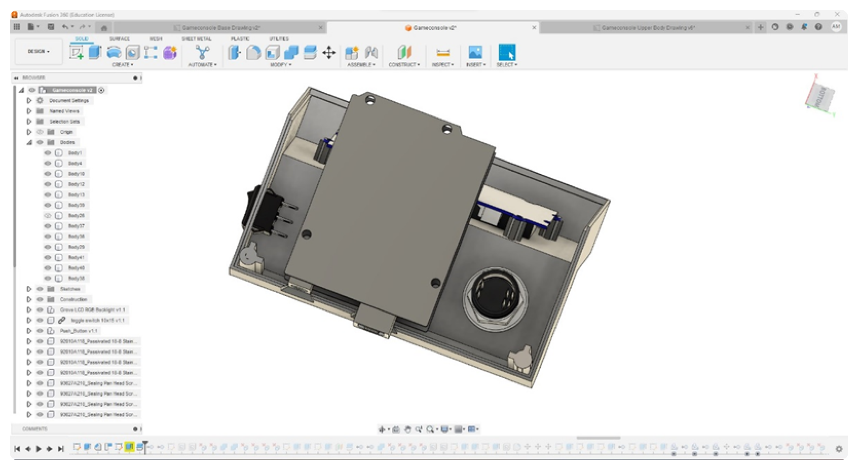Screen dimensions: 858x470
Task: Select the Fillet tool icon
Action: [x=253, y=52]
